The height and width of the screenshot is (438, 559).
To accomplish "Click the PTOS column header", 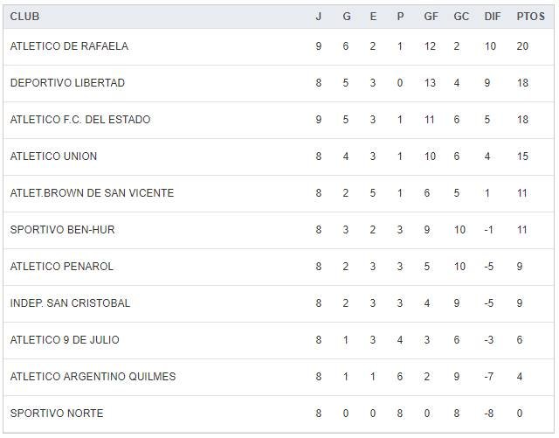I will pos(530,17).
